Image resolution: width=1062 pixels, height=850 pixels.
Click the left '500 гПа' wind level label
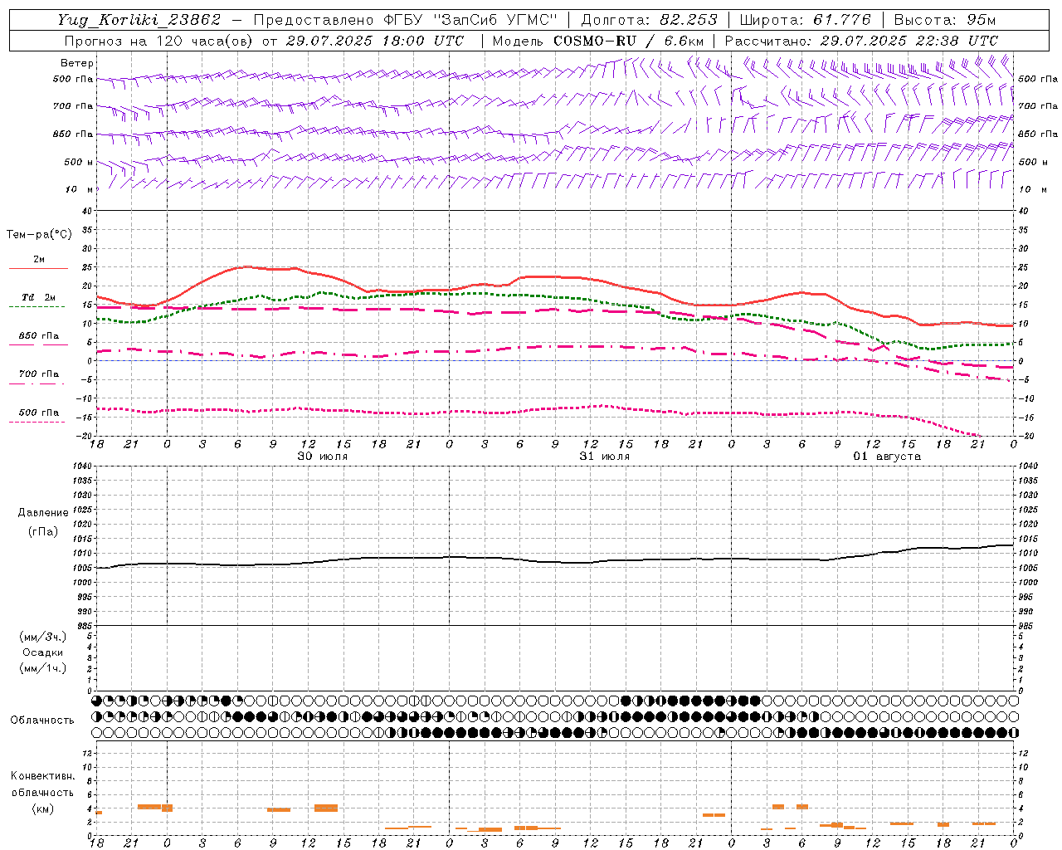click(73, 79)
